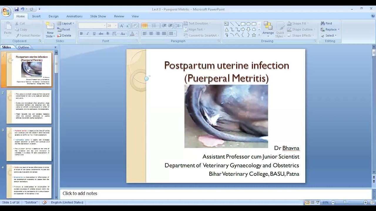376x211 pixels.
Task: Click Shrink Font icon
Action: (x=128, y=26)
